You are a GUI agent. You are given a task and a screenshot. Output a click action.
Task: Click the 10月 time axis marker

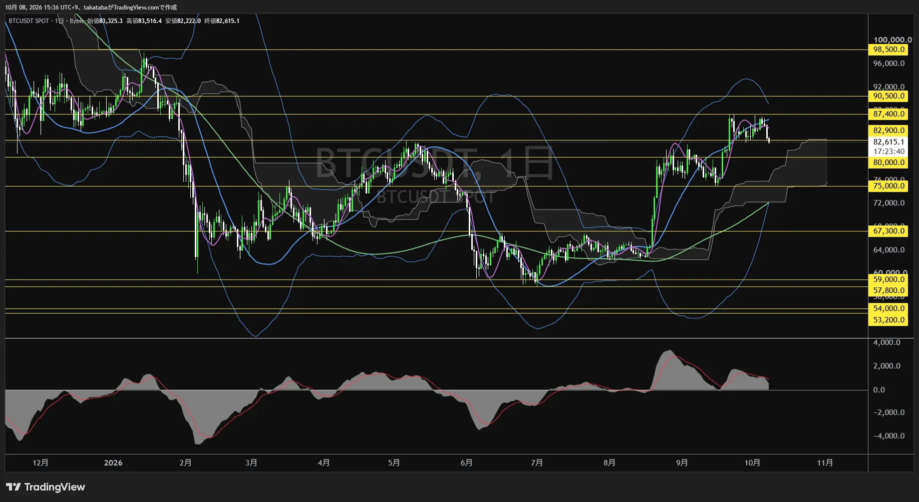tap(752, 463)
